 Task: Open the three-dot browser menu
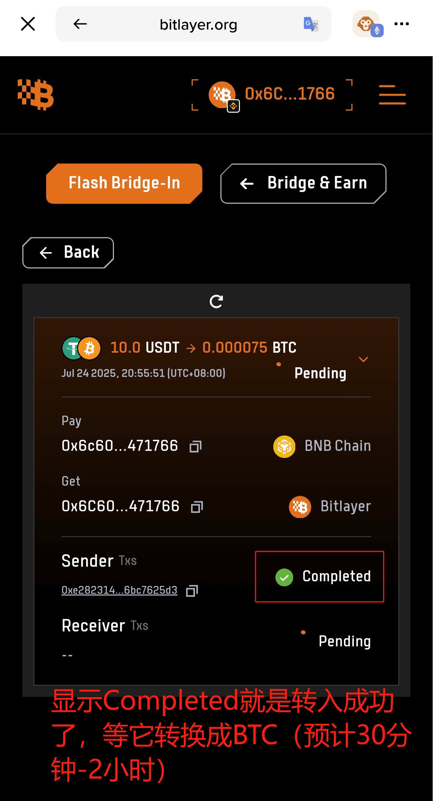401,24
